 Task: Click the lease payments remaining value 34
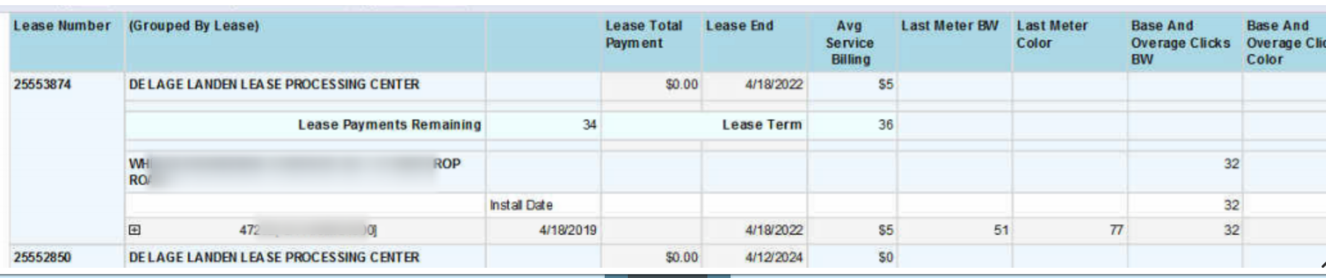589,125
